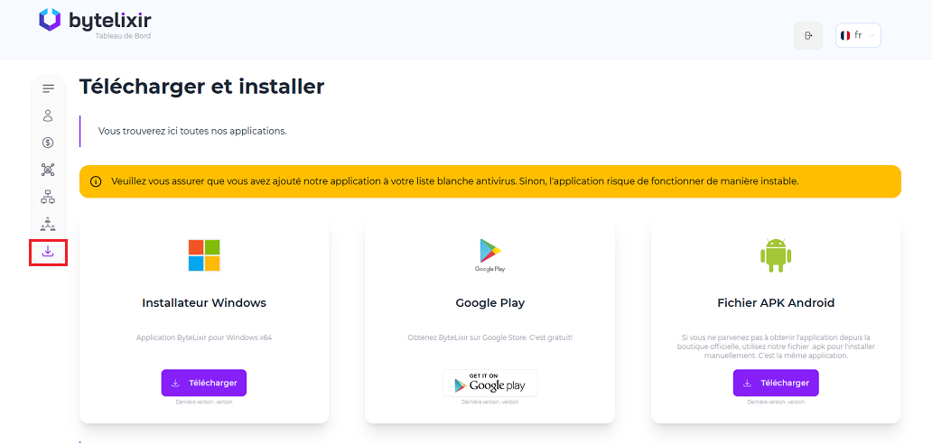Click the Installateur Windows card title
This screenshot has height=443, width=932.
(204, 303)
